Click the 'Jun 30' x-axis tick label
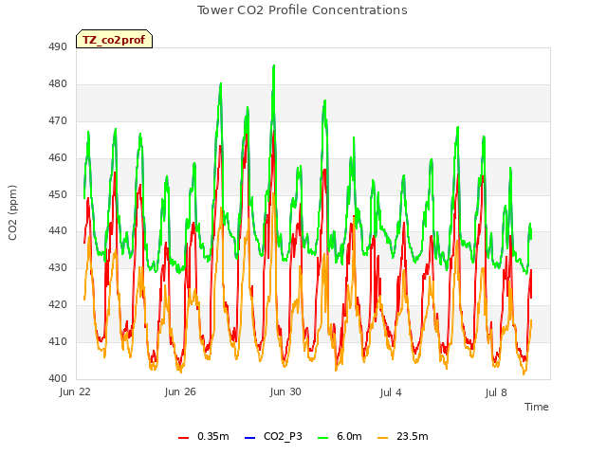The image size is (607, 455). pyautogui.click(x=285, y=391)
